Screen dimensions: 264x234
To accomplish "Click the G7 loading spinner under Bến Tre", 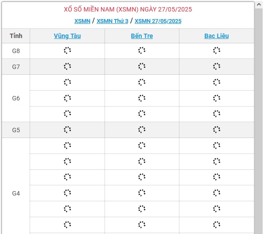I will 142,66.
